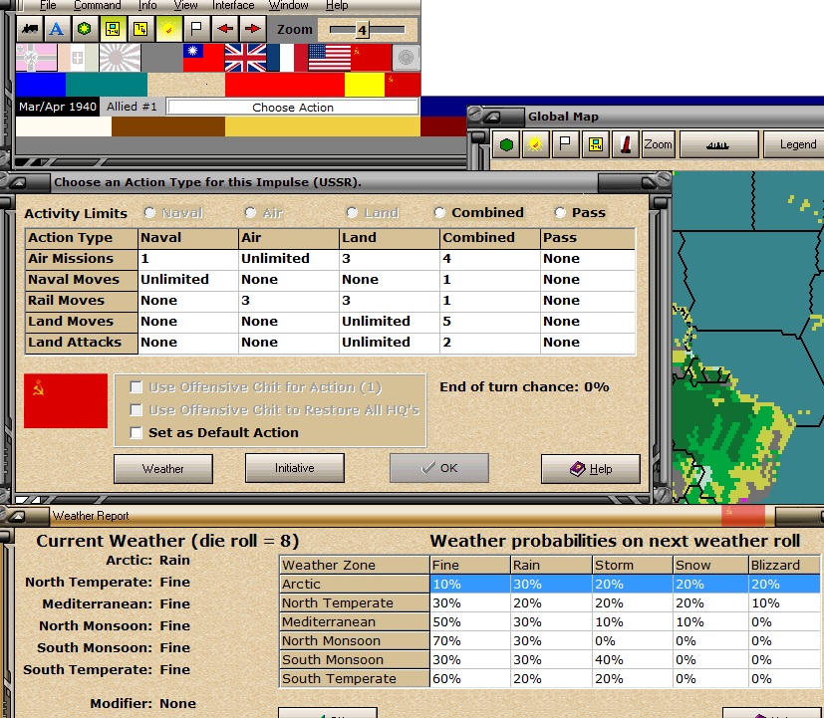Select the French tricolor flag

287,57
